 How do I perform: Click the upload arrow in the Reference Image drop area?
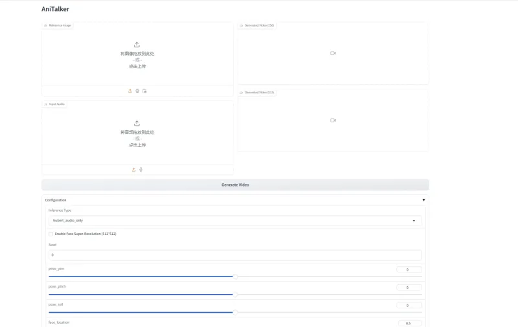click(137, 45)
